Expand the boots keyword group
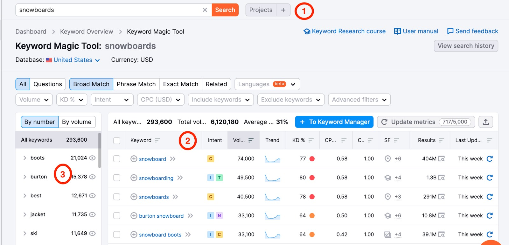The height and width of the screenshot is (245, 509). point(25,158)
